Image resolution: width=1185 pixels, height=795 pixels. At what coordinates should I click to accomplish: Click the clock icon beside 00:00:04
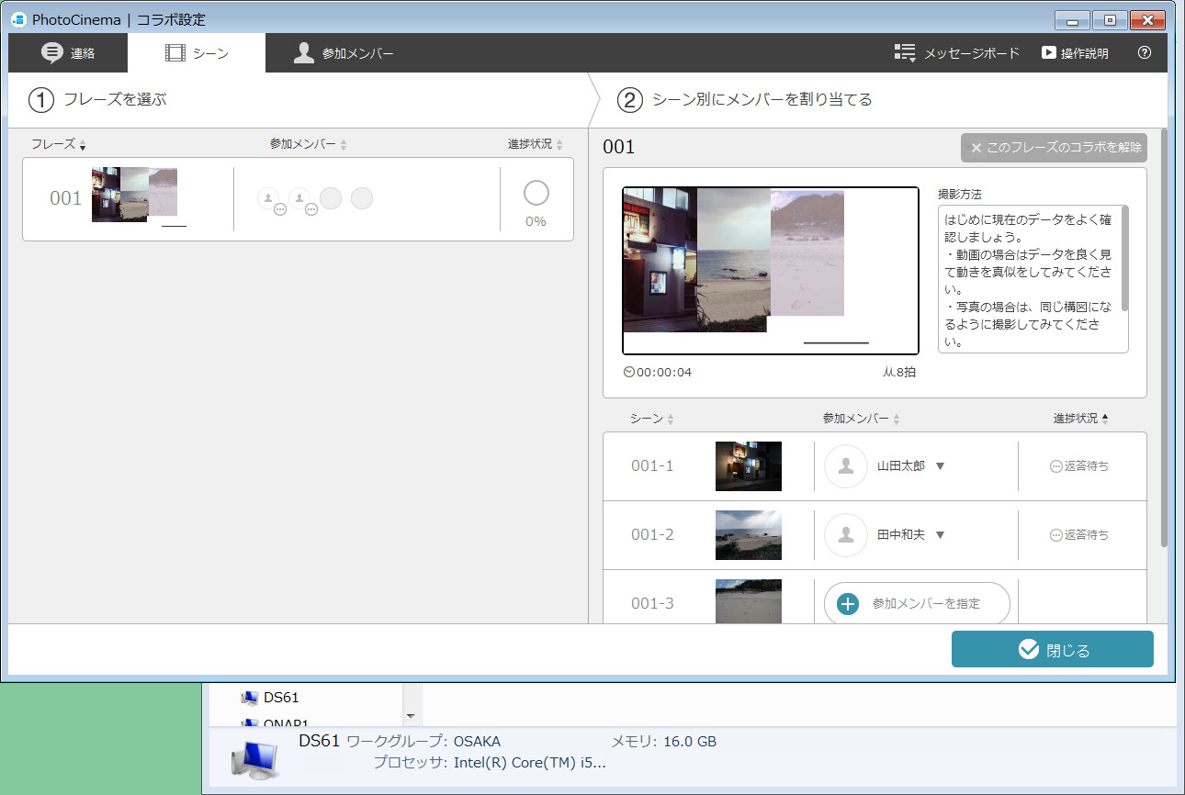pyautogui.click(x=630, y=372)
